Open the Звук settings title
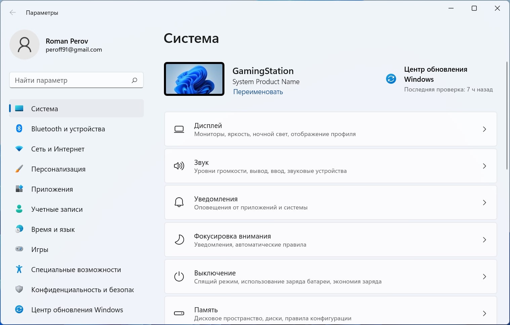The image size is (510, 325). [x=201, y=162]
